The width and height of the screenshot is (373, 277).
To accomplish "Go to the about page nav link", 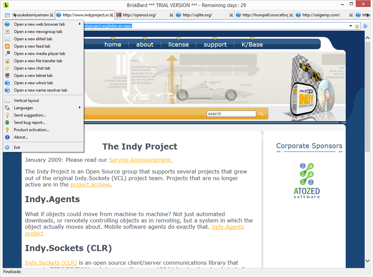I will pyautogui.click(x=145, y=44).
